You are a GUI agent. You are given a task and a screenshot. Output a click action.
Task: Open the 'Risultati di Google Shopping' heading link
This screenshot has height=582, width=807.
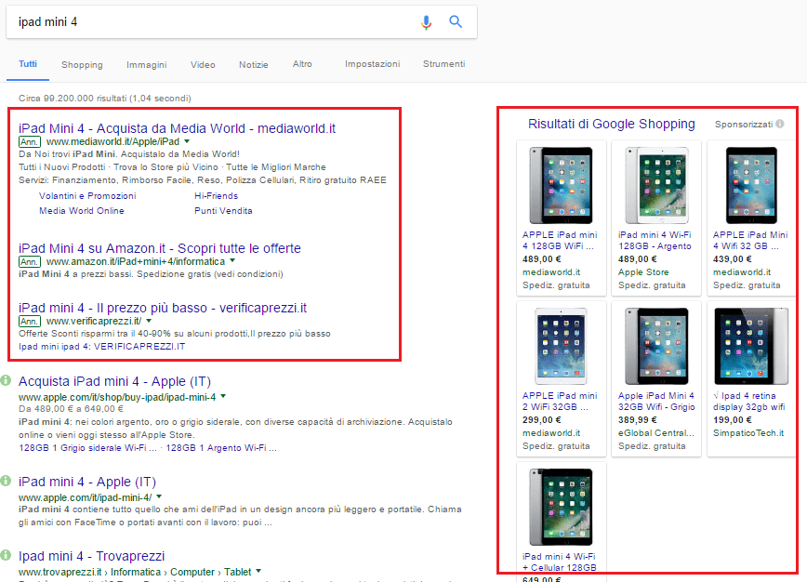612,124
